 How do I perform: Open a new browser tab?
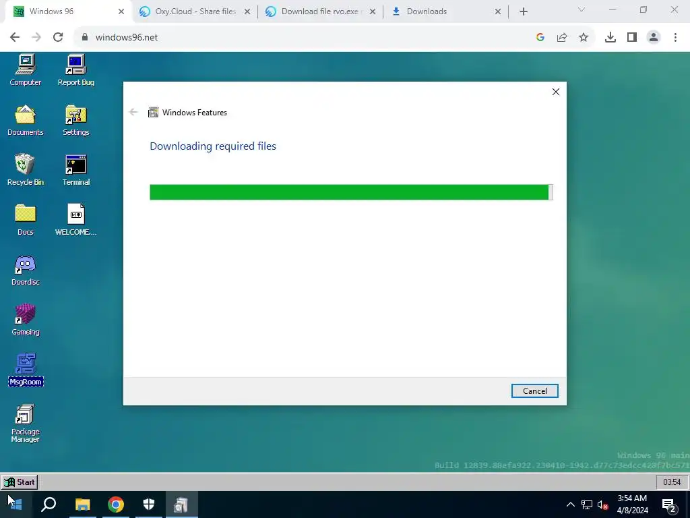523,12
